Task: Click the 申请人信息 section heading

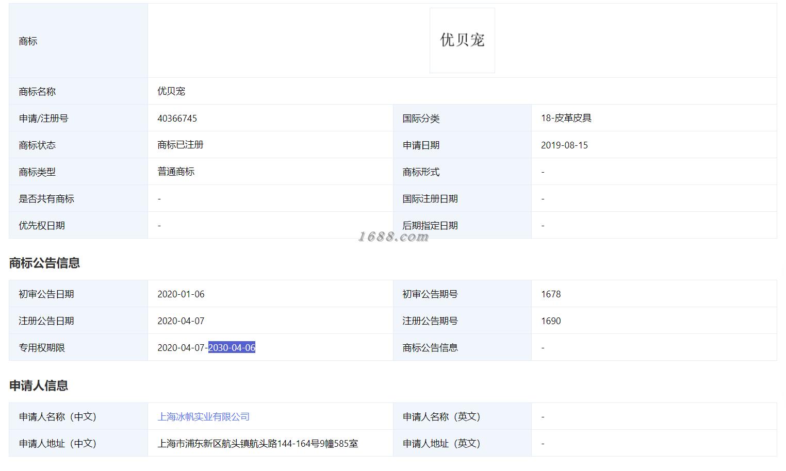Action: (39, 385)
